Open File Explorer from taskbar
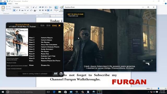 pos(60,92)
